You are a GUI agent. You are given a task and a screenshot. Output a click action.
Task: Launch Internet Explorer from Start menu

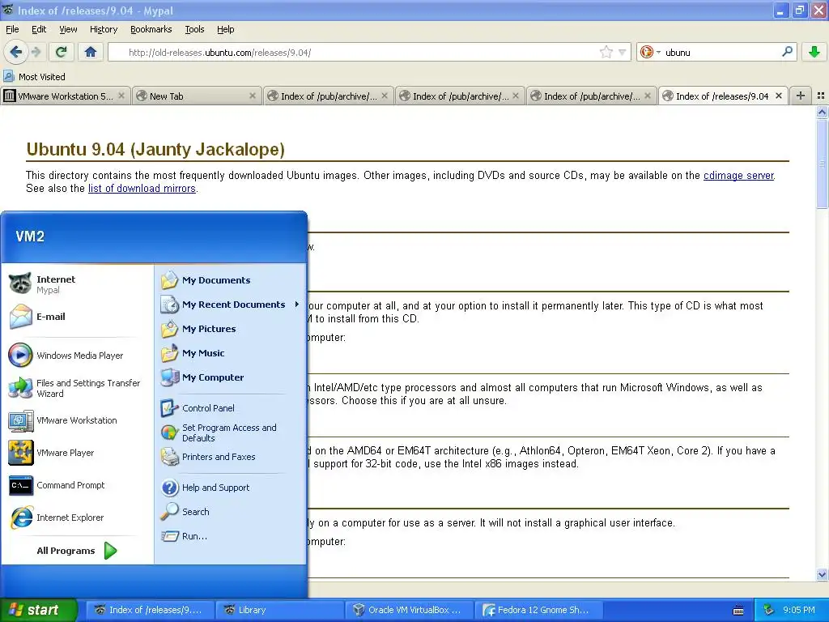(x=77, y=518)
